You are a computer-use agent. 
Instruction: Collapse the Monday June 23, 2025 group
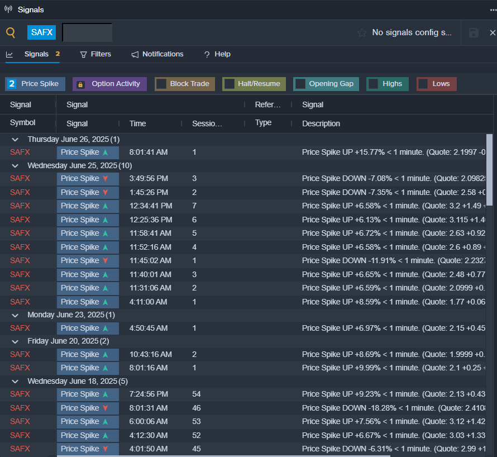pyautogui.click(x=15, y=315)
